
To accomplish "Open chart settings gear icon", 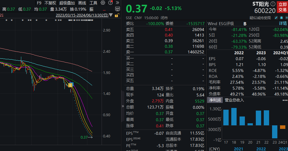I will pyautogui.click(x=103, y=3).
